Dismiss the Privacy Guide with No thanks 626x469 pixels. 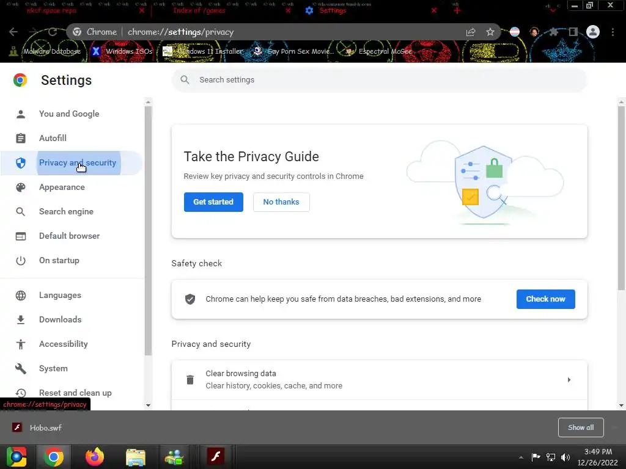[281, 202]
